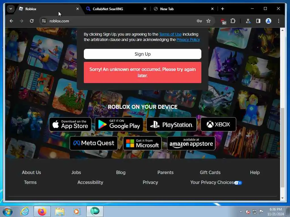Open the Chrome three-dot menu
Viewport: 290px width, 217px height.
(x=279, y=21)
